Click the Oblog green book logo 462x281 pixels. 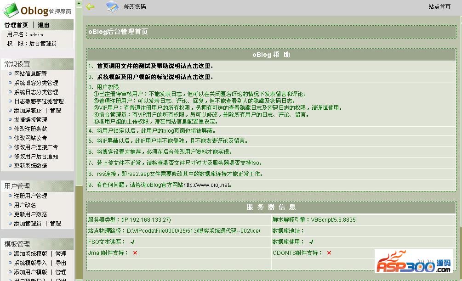(x=11, y=10)
